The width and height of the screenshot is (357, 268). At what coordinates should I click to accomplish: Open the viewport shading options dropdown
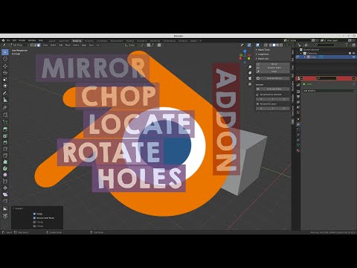click(x=285, y=45)
